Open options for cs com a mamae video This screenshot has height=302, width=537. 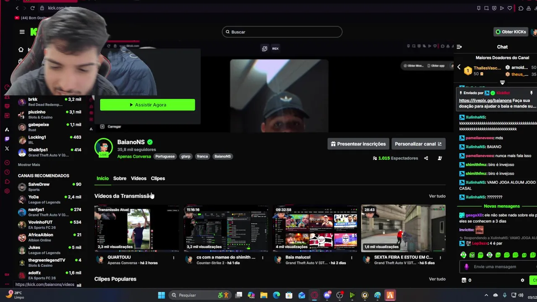pos(263,258)
